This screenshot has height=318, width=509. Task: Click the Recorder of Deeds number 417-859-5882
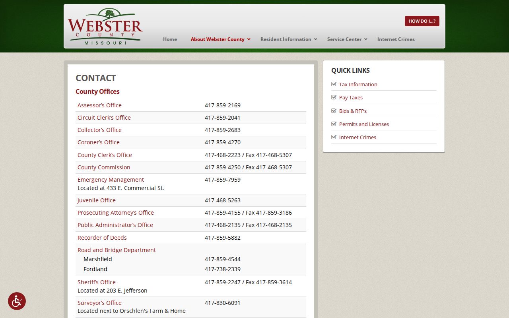pos(223,238)
